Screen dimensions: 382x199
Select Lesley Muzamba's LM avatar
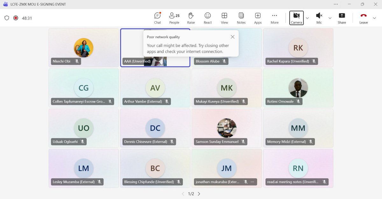coord(84,168)
